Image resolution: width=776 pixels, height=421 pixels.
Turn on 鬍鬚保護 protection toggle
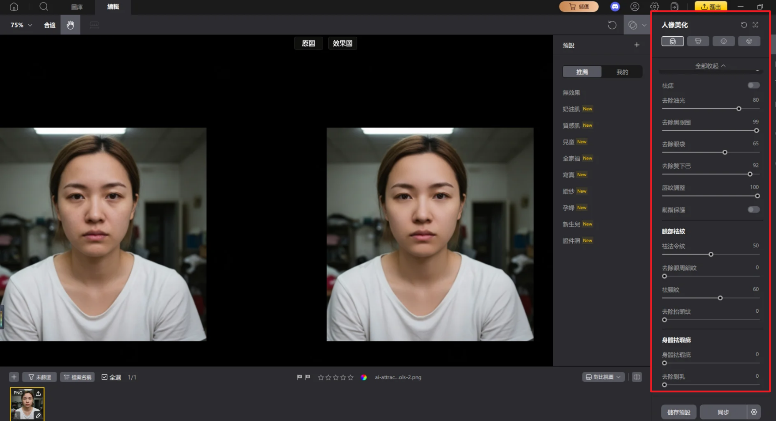(753, 209)
